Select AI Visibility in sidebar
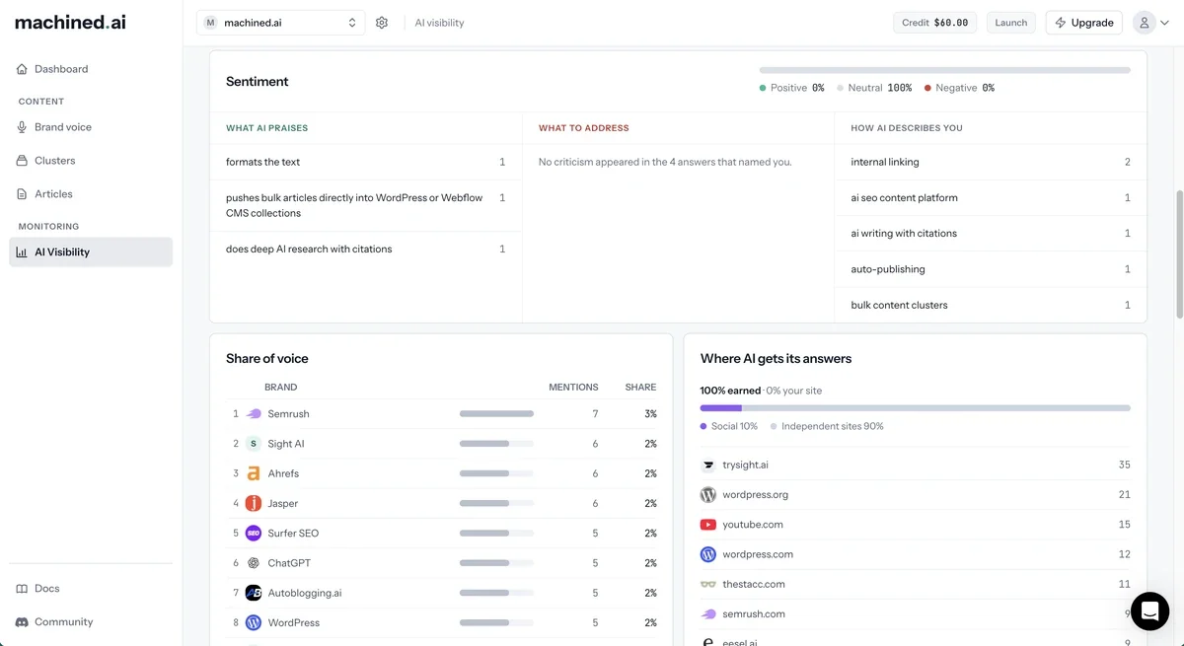 click(x=91, y=252)
